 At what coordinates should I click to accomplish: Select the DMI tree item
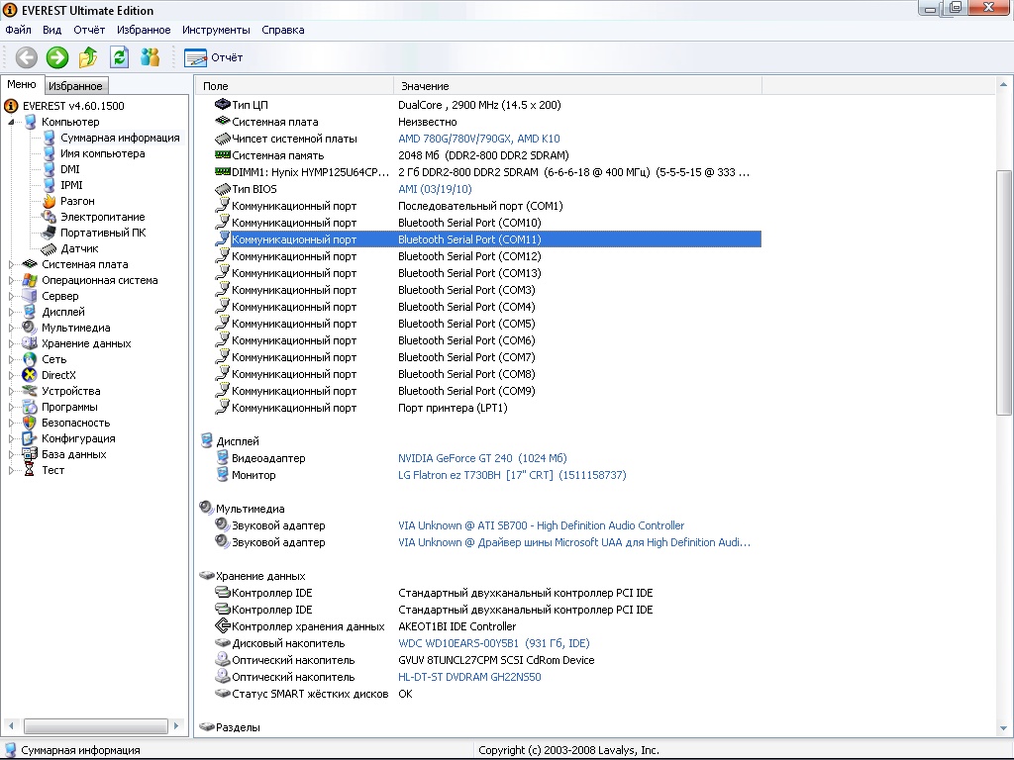(x=70, y=169)
